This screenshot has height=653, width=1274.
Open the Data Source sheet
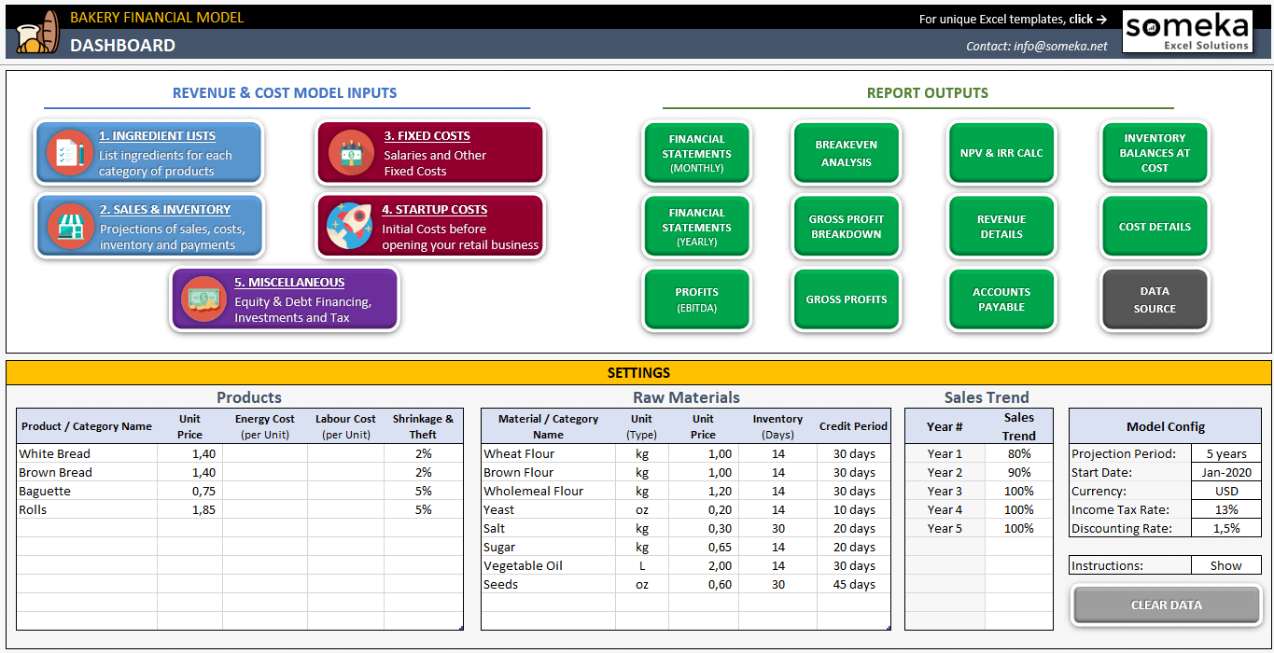[x=1155, y=299]
